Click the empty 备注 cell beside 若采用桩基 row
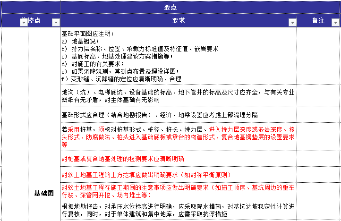341x221 pixels. (x=318, y=137)
